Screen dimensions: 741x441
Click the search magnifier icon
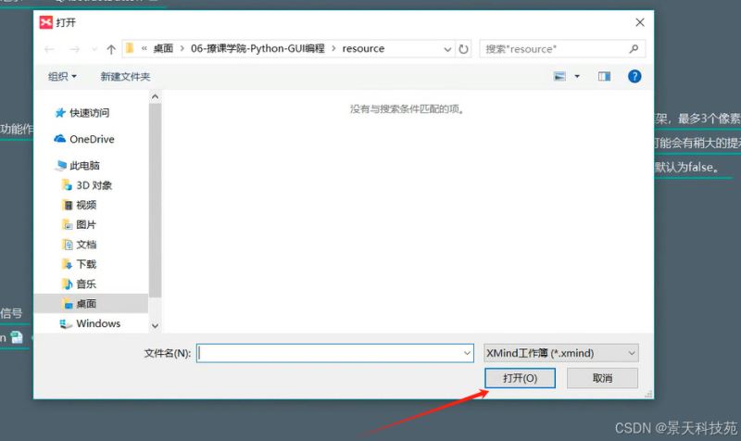click(634, 49)
